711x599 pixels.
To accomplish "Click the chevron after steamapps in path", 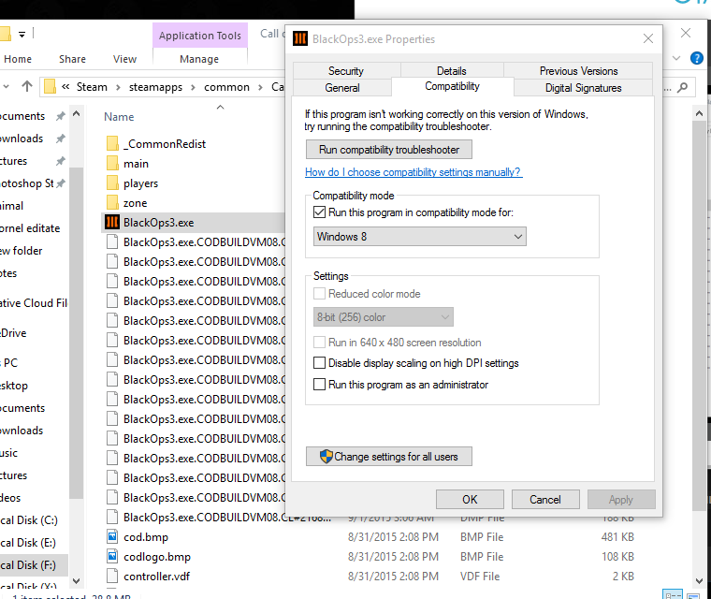I will coord(193,87).
